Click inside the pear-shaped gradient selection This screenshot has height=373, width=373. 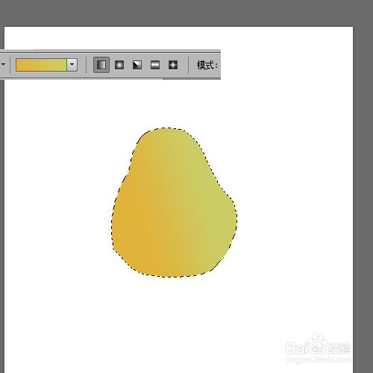[x=174, y=203]
